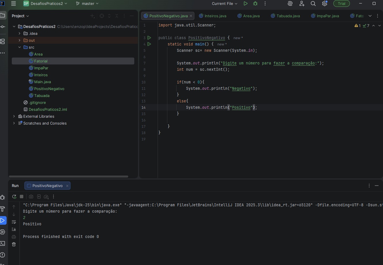Click run gutter arrow beside main method
The width and height of the screenshot is (383, 265).
tap(149, 44)
